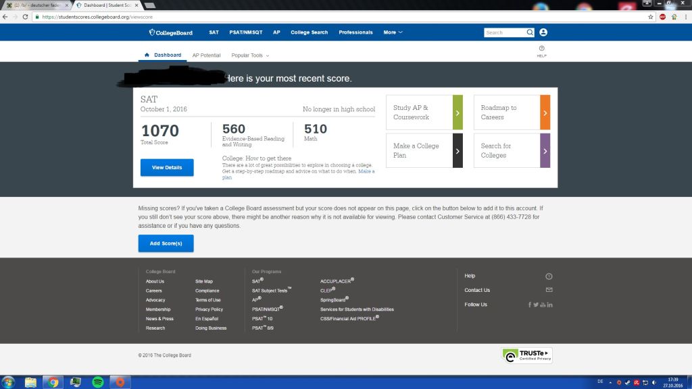The image size is (692, 389).
Task: Open Chrome menu three dots
Action: (x=686, y=17)
